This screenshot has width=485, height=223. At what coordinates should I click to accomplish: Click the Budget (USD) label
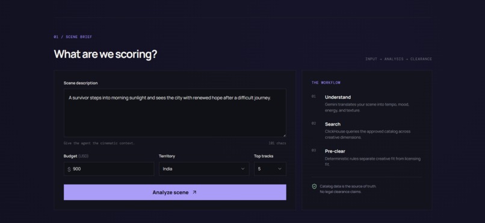point(76,156)
